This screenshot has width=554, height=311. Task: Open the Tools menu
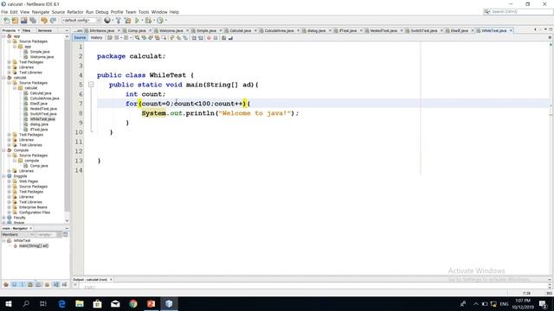144,12
